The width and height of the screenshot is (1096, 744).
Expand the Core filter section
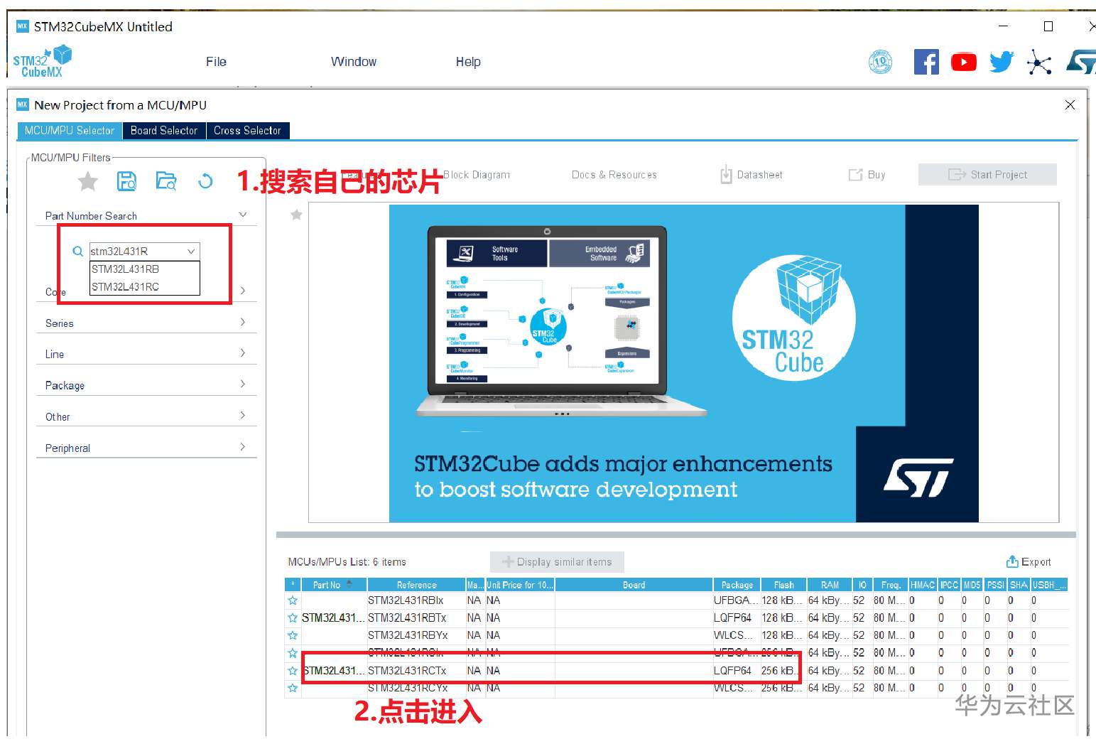click(x=243, y=291)
